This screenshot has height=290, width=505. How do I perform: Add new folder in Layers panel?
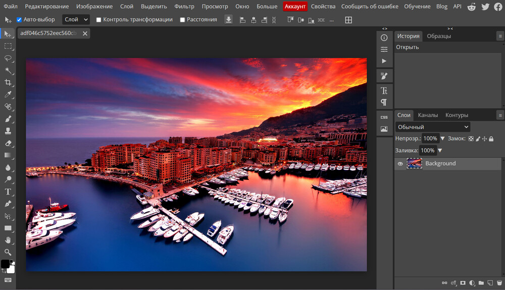point(481,283)
